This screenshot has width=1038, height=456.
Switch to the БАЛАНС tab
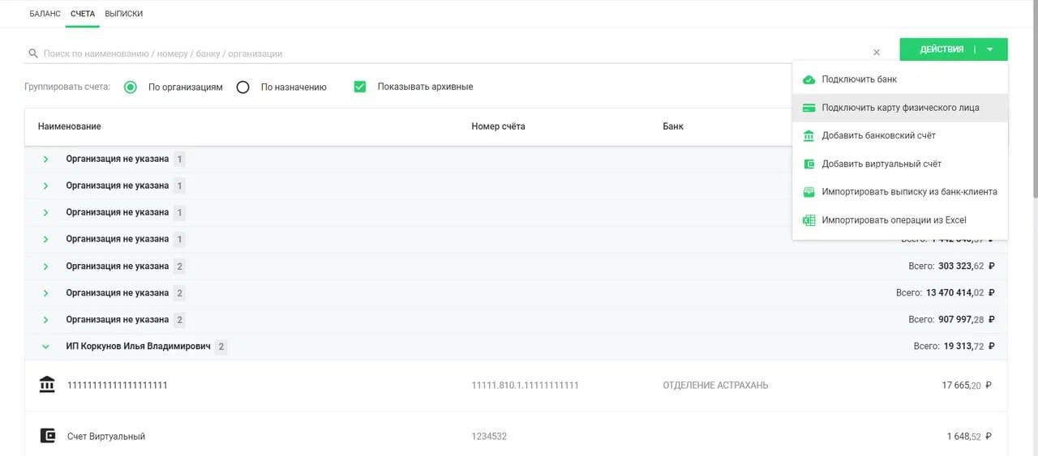click(x=45, y=14)
